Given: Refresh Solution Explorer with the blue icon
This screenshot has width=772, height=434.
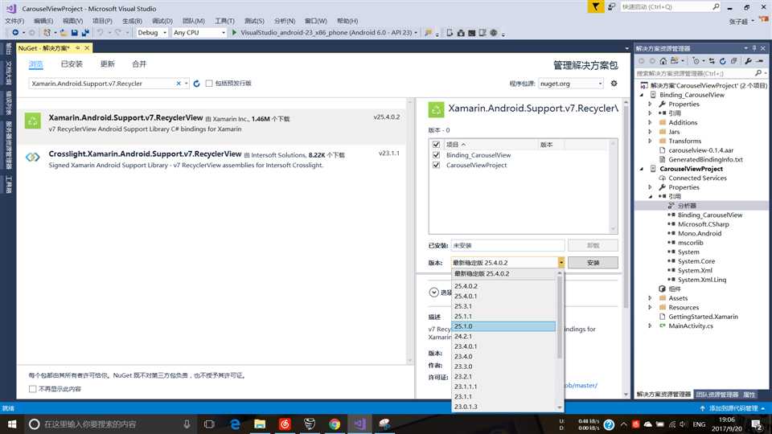Looking at the screenshot, I should click(x=723, y=61).
